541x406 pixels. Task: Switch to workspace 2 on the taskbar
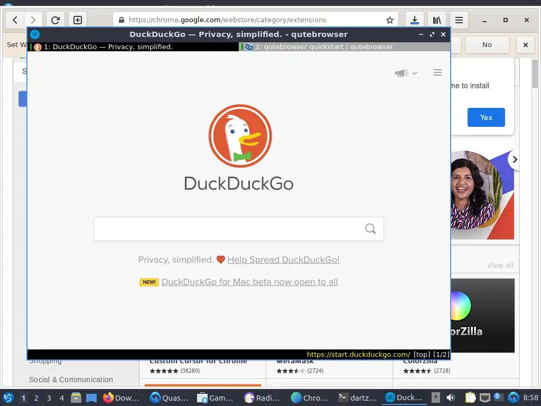pyautogui.click(x=36, y=398)
